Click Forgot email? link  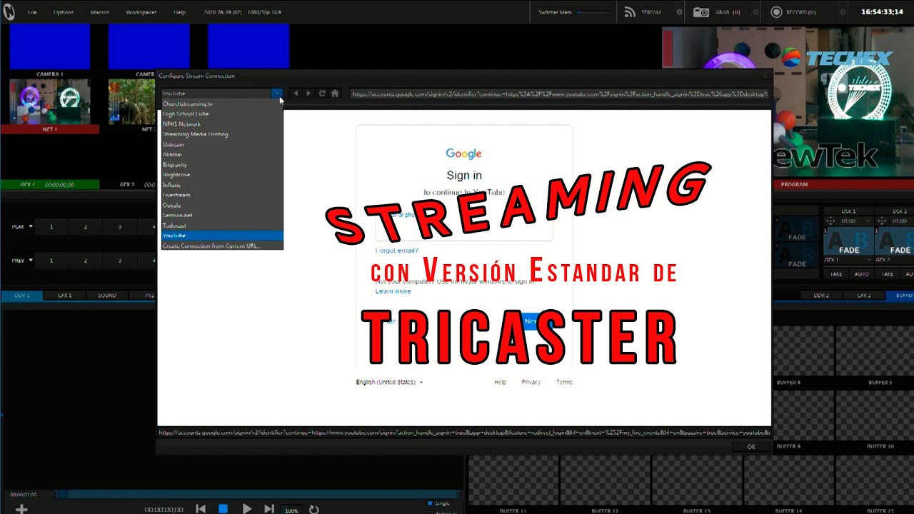click(x=396, y=251)
